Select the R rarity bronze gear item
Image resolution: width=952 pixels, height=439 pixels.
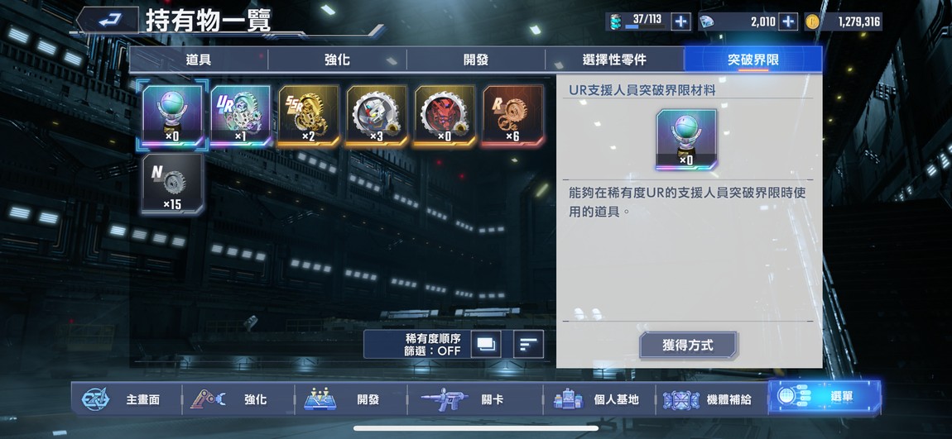coord(513,116)
